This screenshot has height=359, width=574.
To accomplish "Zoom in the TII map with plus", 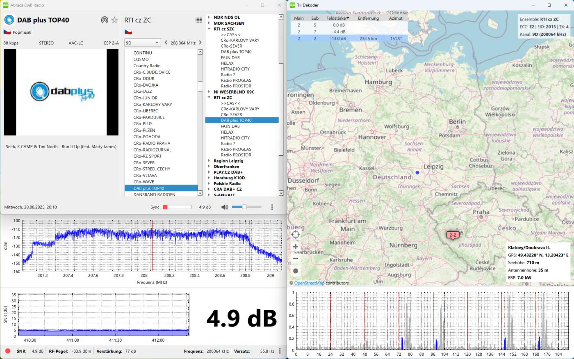I will [296, 247].
